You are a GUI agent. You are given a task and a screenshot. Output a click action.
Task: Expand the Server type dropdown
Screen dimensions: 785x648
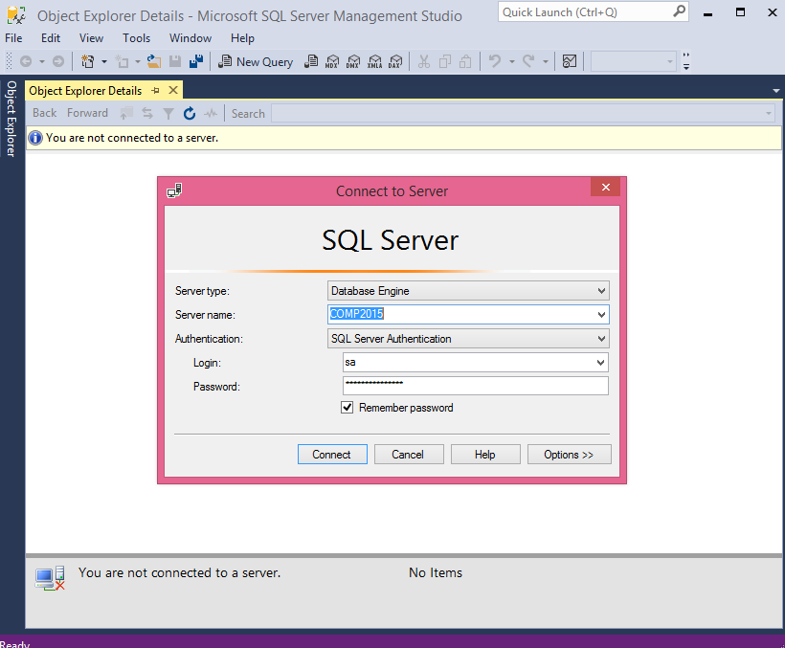601,291
